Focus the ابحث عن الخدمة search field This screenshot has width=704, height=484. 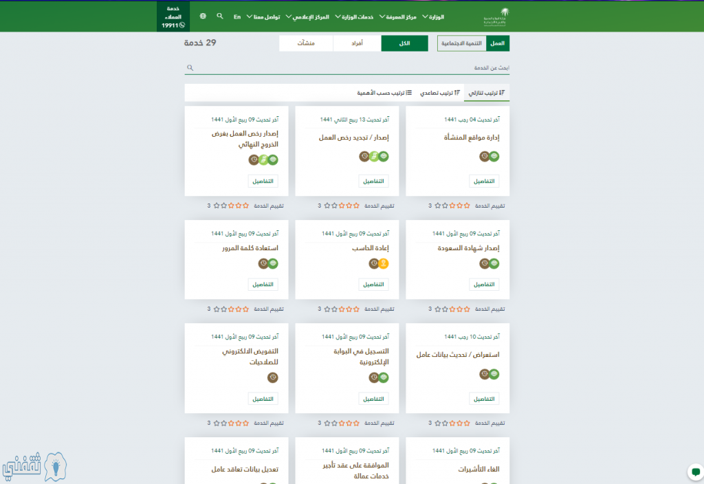point(347,68)
